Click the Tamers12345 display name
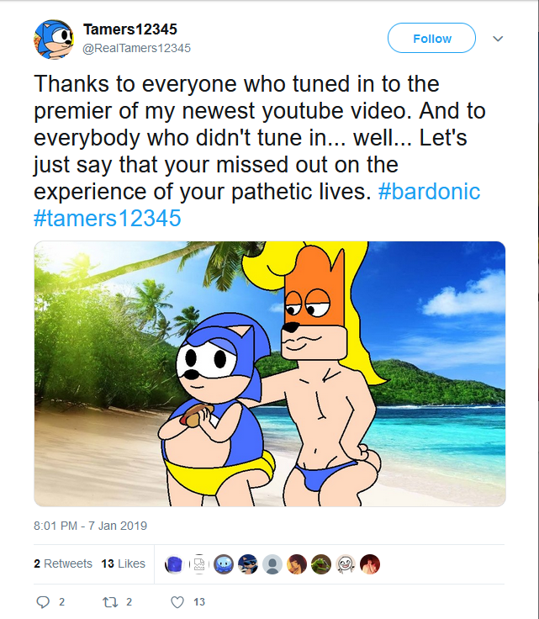 129,30
